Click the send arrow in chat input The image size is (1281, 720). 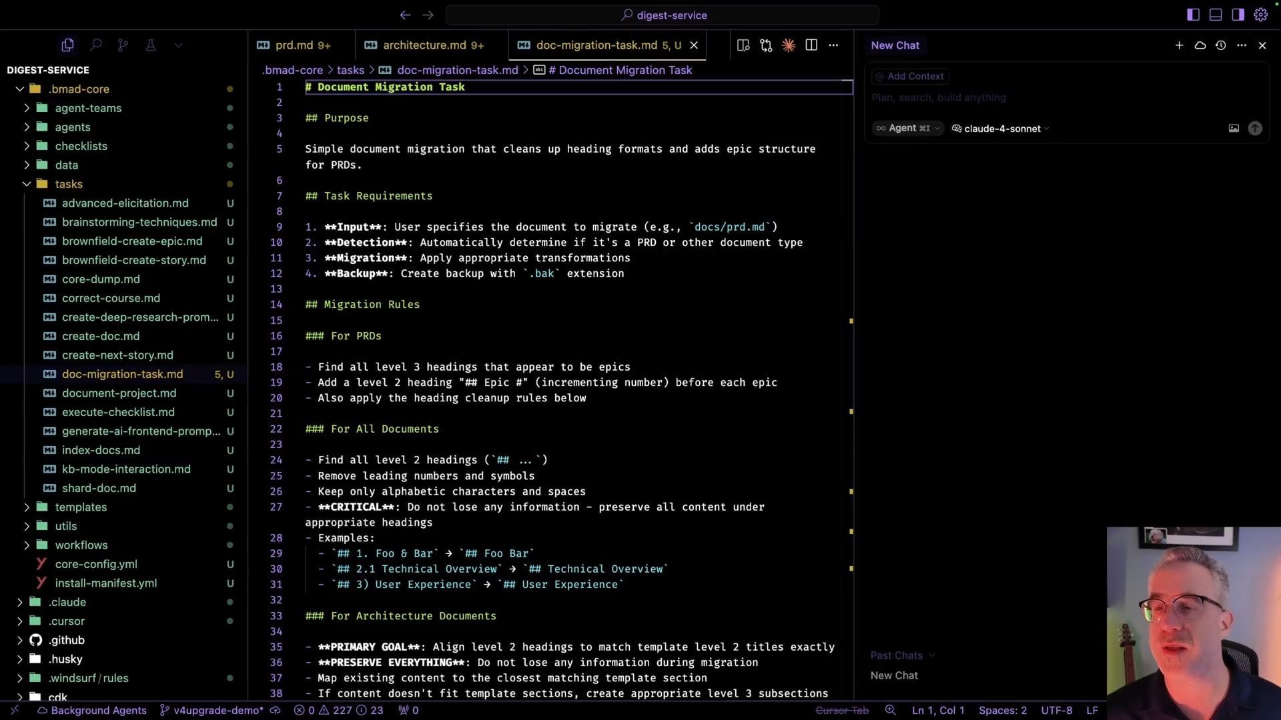pos(1254,129)
